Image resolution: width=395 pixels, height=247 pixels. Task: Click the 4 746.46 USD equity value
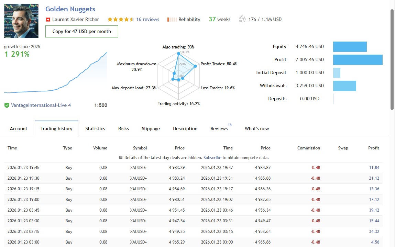point(310,47)
